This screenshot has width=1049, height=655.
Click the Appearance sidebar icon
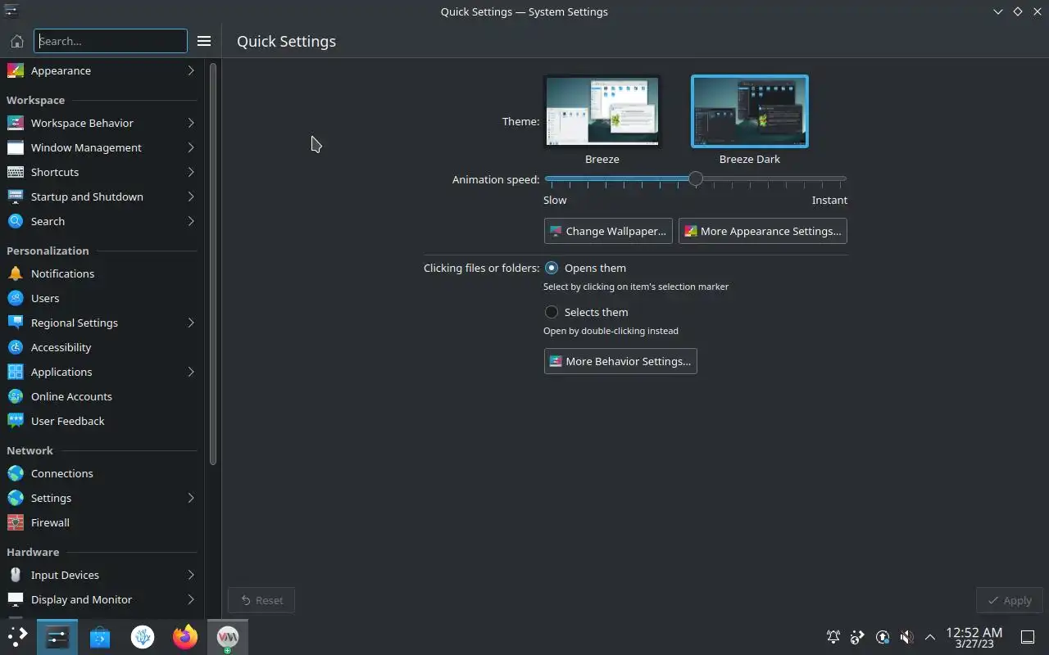[x=15, y=70]
